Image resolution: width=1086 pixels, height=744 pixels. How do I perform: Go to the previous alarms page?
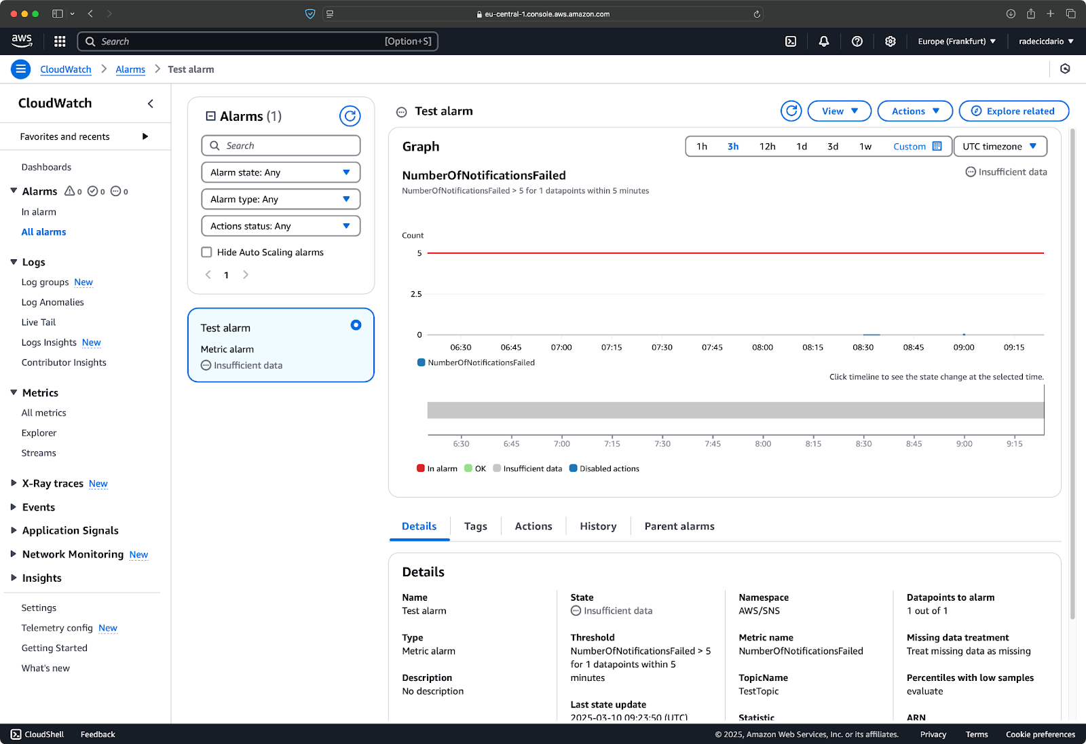pyautogui.click(x=208, y=275)
